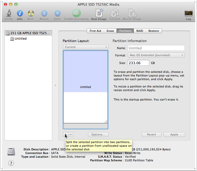Click the 'Solid State Disk, Internal' text
The image size is (197, 171).
click(x=68, y=157)
